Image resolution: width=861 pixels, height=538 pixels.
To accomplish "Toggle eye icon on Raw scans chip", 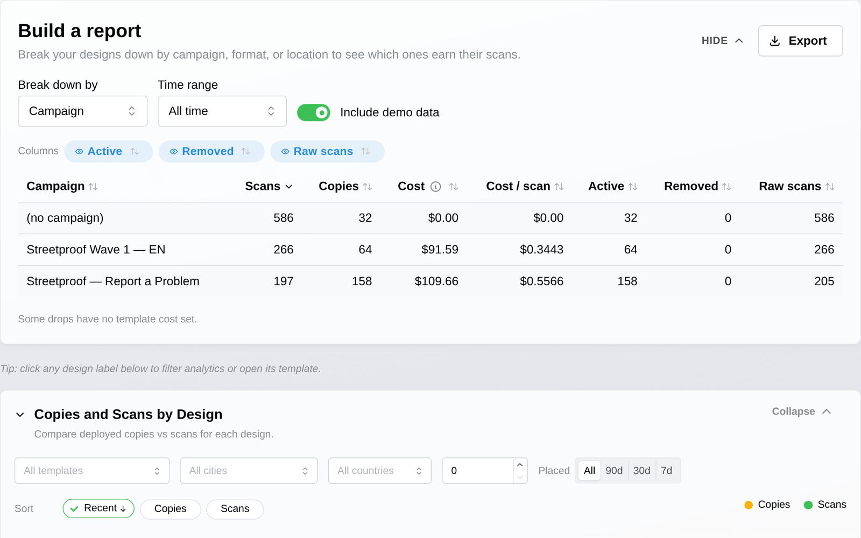I will (x=285, y=152).
